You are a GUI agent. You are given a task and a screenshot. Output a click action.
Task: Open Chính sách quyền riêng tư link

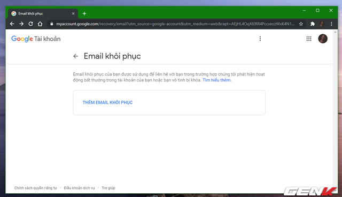(x=36, y=188)
